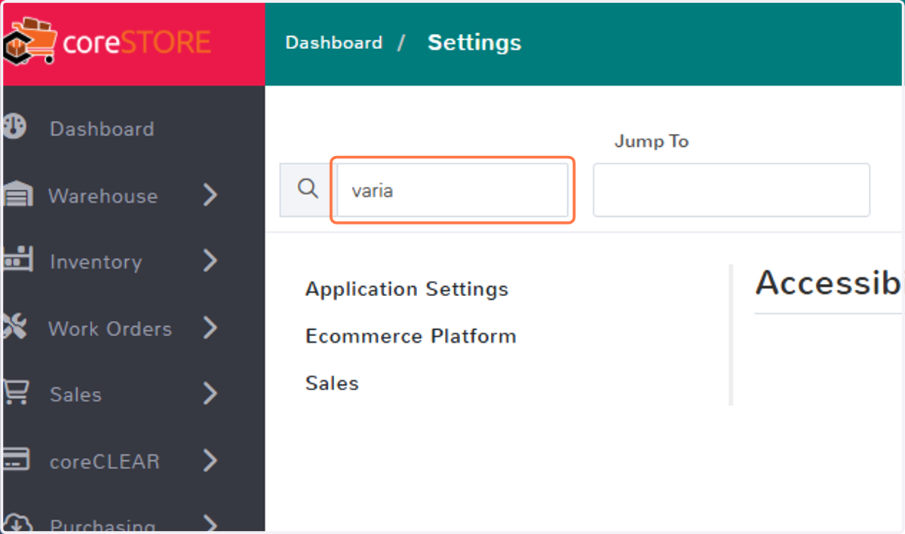This screenshot has height=534, width=905.
Task: Click the Jump To label
Action: (x=652, y=142)
